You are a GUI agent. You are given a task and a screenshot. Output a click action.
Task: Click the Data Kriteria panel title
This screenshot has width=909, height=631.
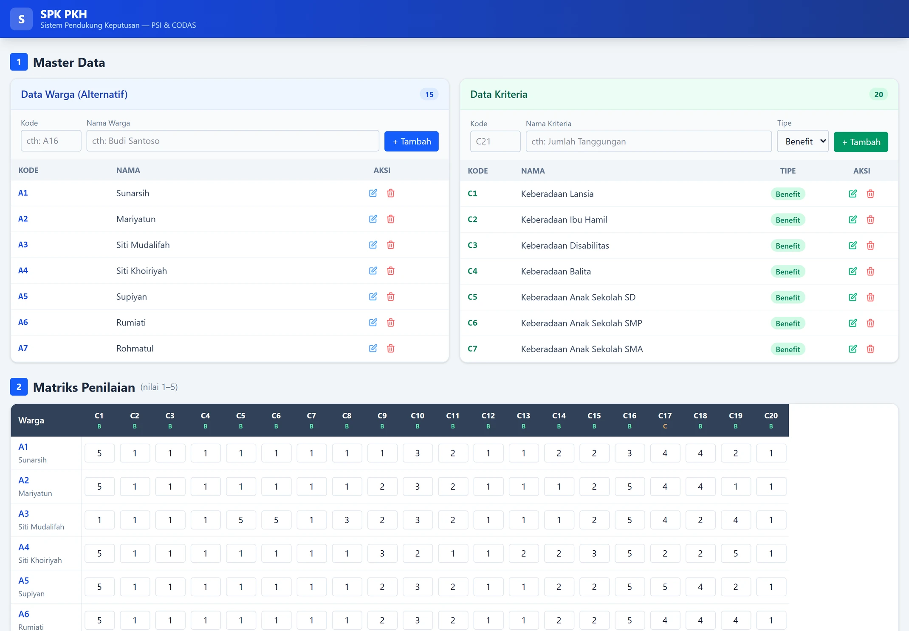[499, 94]
